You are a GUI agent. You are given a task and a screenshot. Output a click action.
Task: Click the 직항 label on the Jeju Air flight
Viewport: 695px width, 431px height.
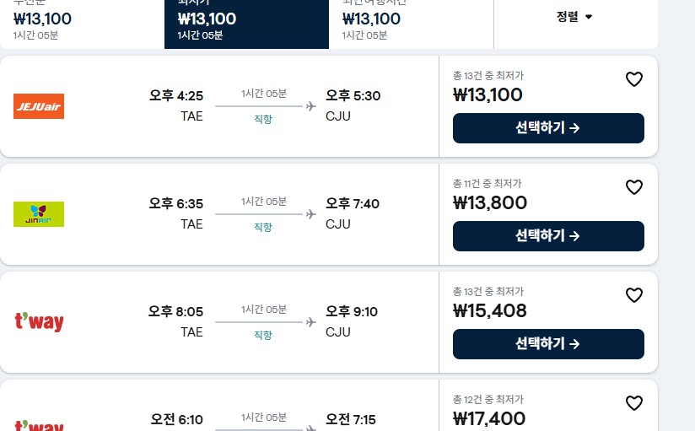263,120
